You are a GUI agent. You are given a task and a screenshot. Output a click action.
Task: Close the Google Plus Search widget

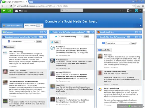click(140, 37)
